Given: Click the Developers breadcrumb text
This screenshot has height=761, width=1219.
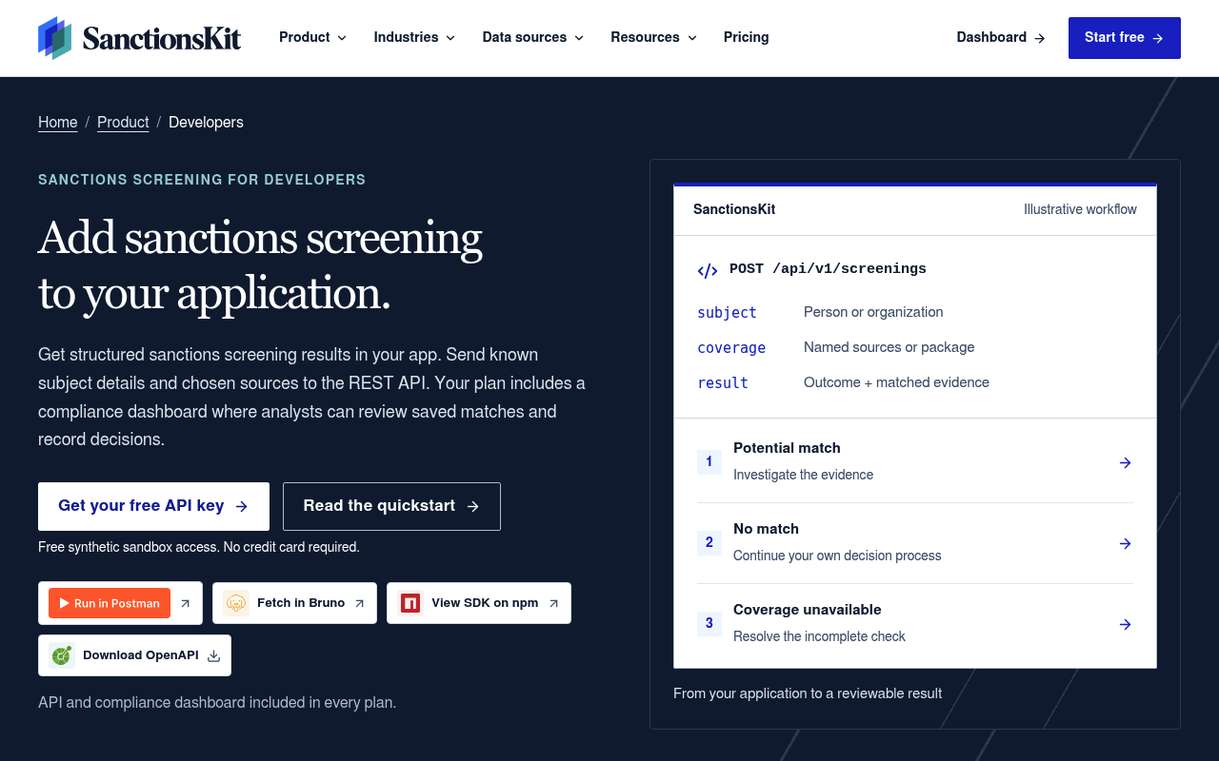Looking at the screenshot, I should [206, 122].
